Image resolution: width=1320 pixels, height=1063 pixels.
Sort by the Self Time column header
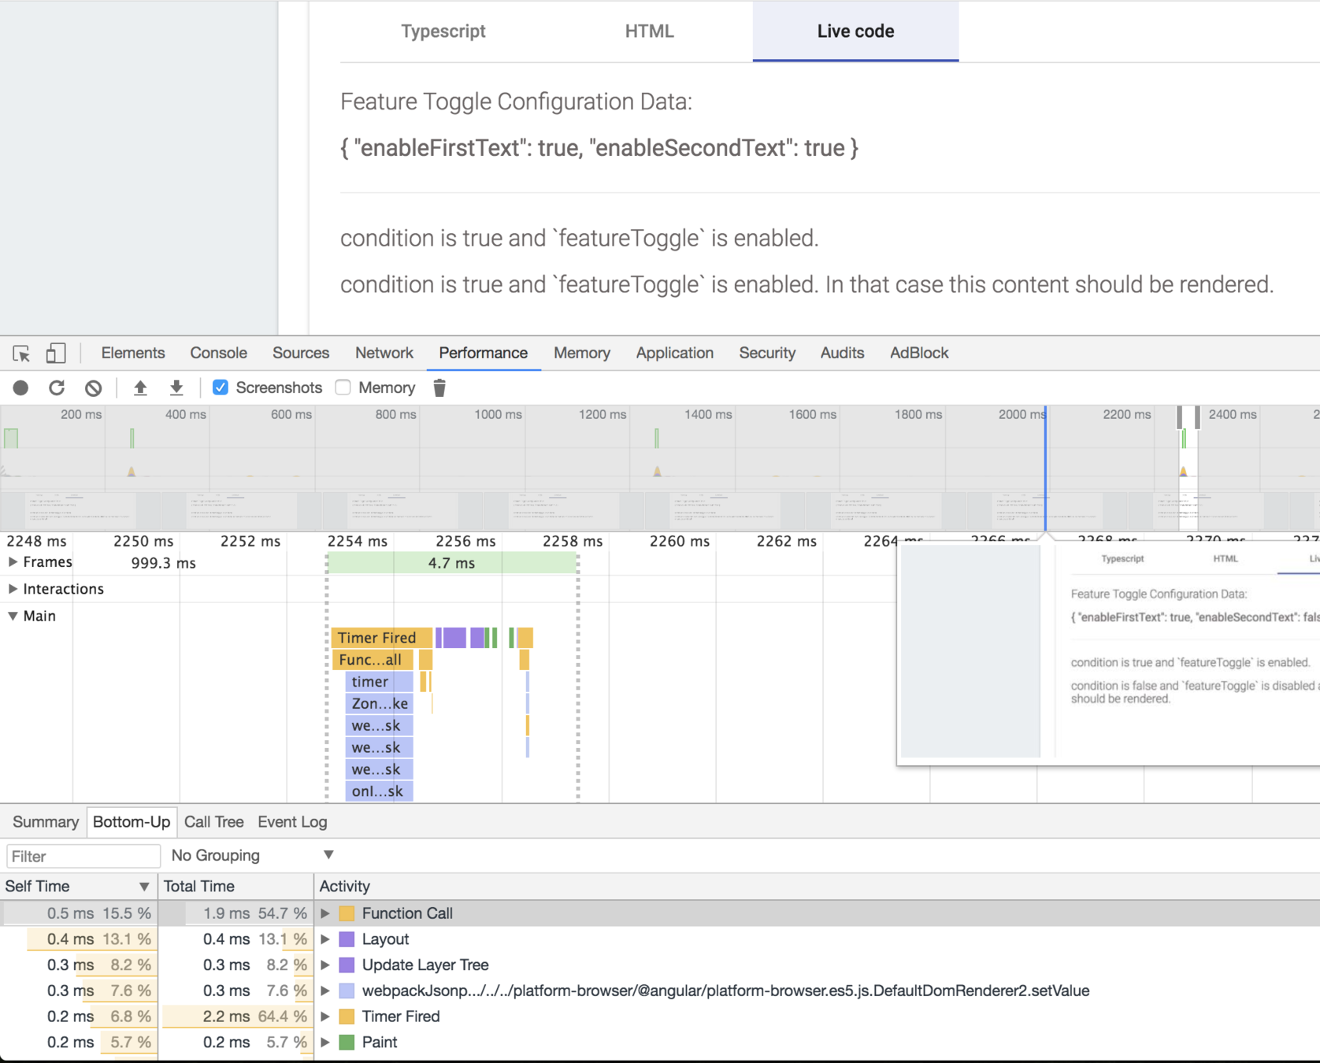[78, 887]
